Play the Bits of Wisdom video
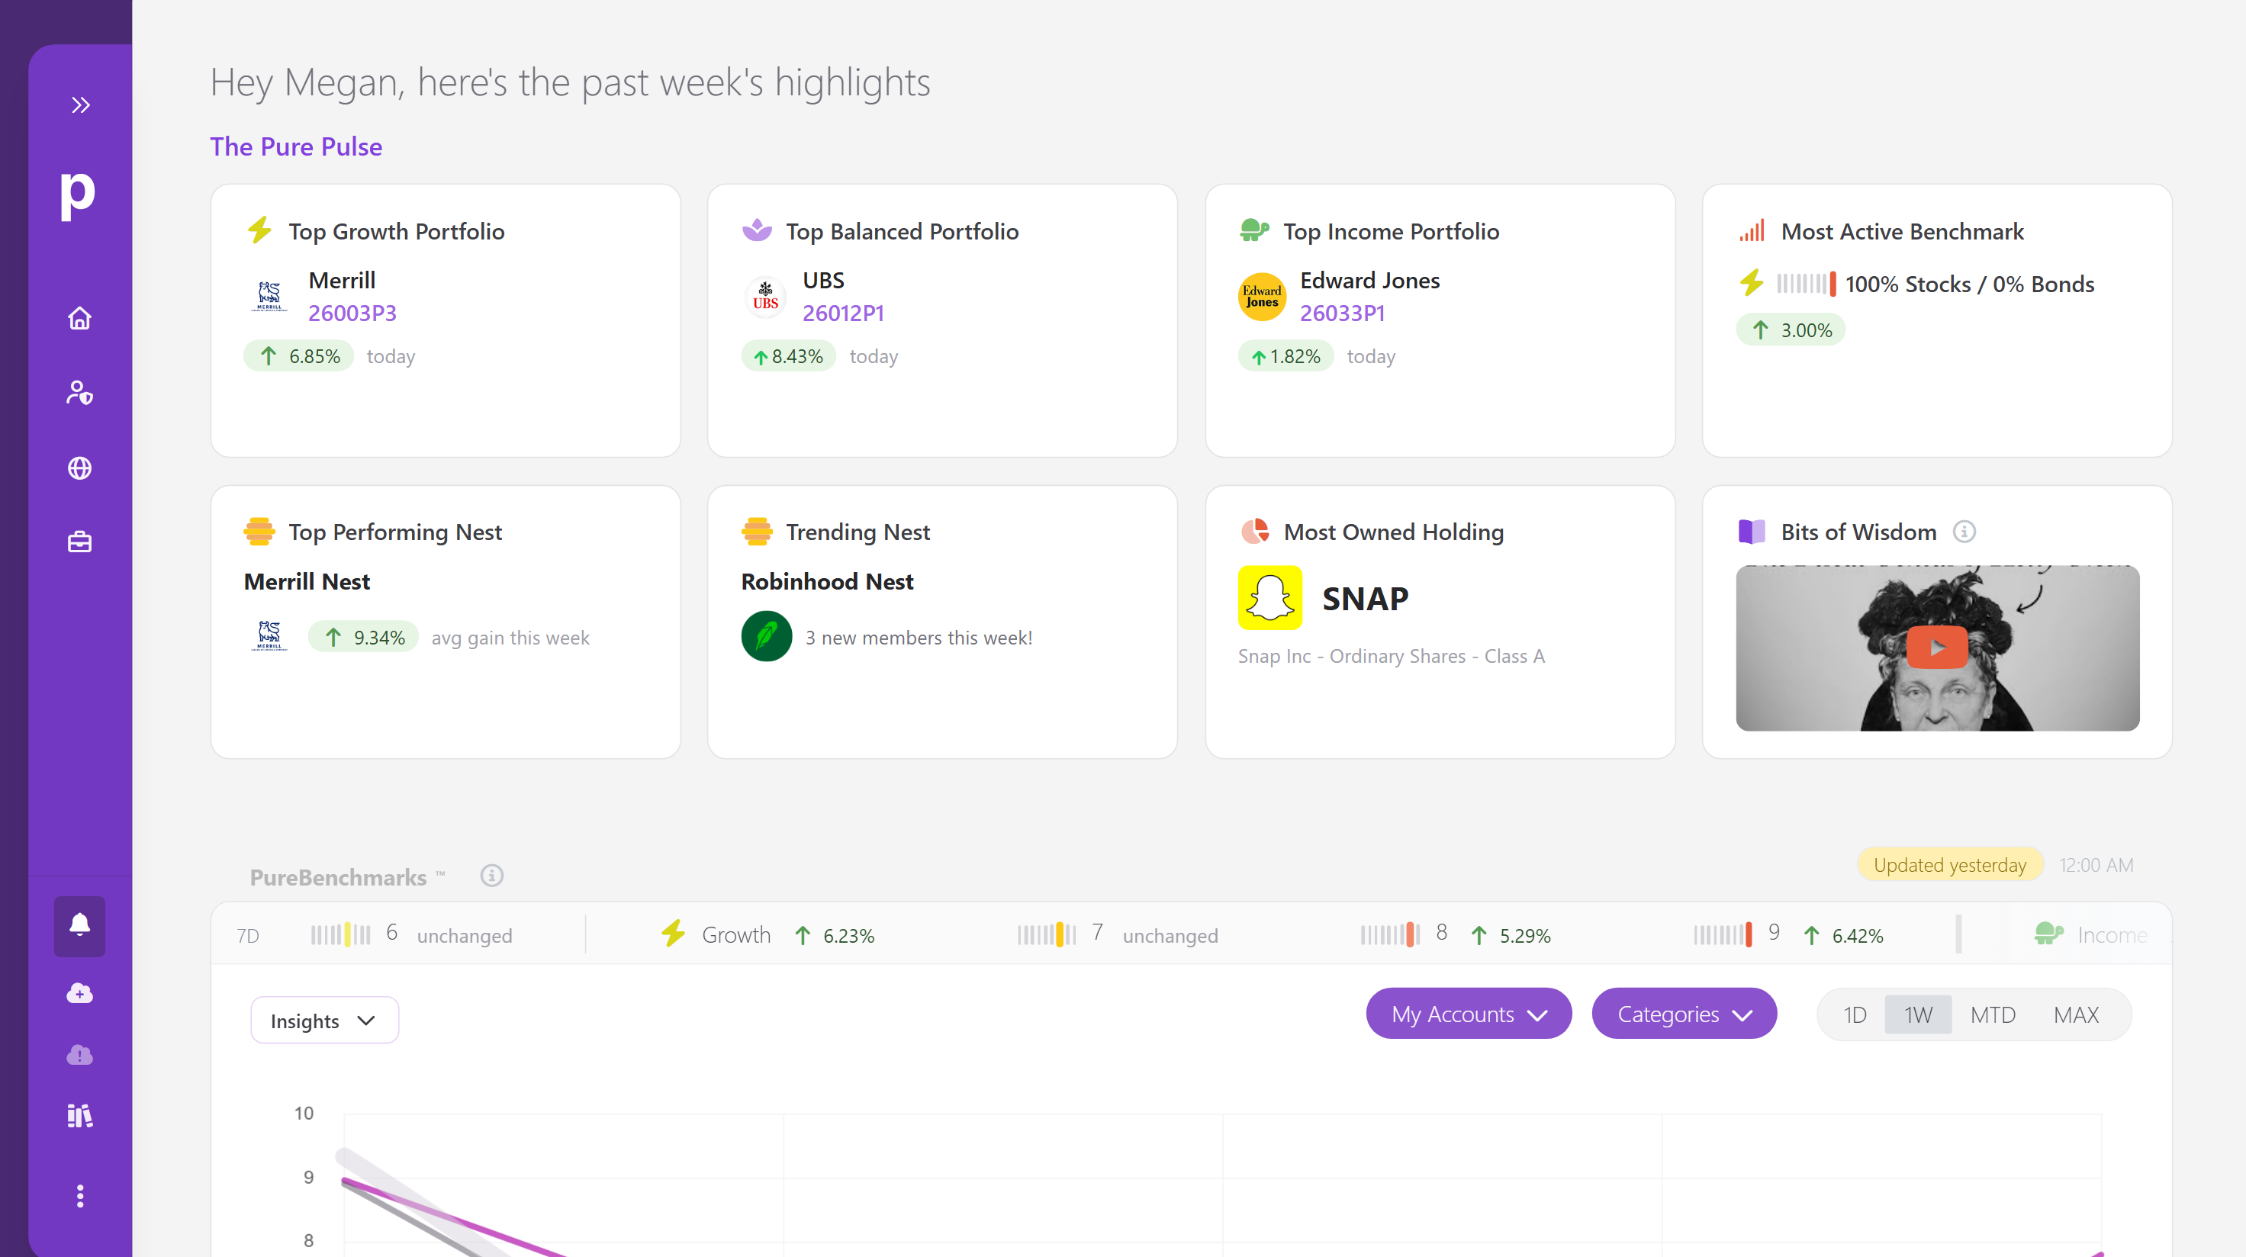 (x=1936, y=648)
